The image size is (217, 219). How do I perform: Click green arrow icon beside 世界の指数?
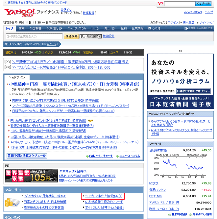point(170,214)
